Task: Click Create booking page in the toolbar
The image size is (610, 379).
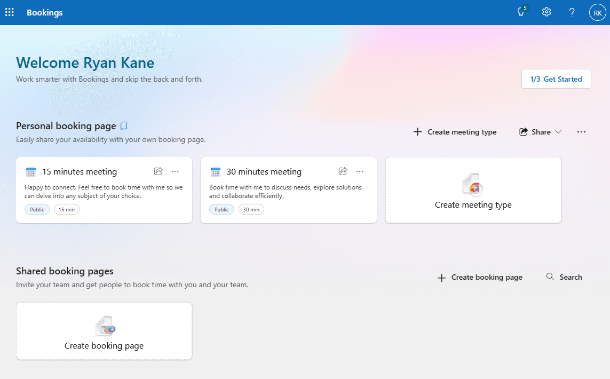Action: pos(480,277)
